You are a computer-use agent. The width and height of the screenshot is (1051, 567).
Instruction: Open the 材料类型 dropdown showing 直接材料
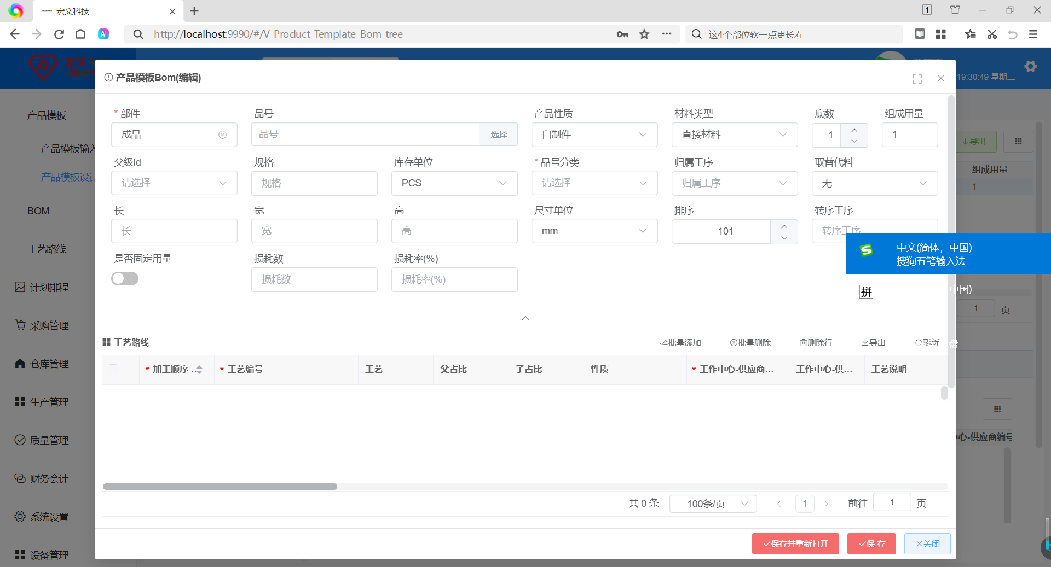pyautogui.click(x=735, y=135)
